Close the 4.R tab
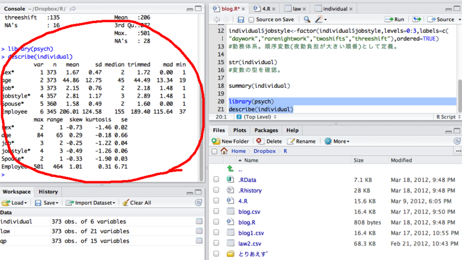This screenshot has height=260, width=462. click(x=274, y=9)
